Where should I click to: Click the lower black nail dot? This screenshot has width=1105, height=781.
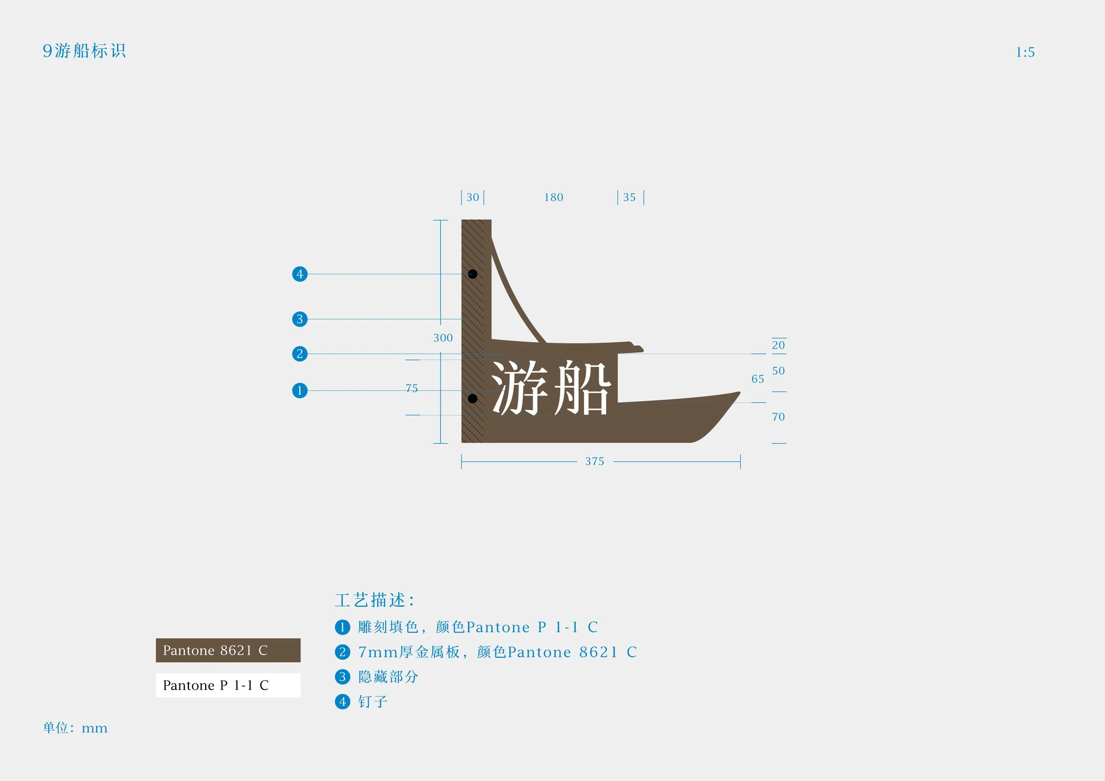(x=472, y=398)
